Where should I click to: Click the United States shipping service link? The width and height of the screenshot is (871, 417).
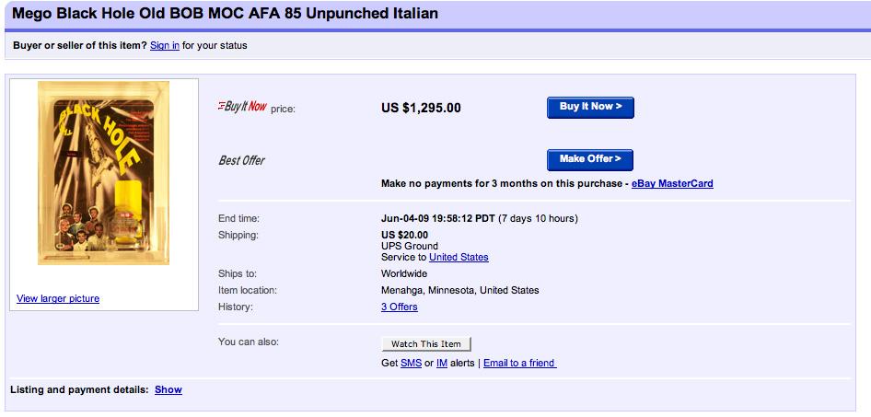click(459, 257)
